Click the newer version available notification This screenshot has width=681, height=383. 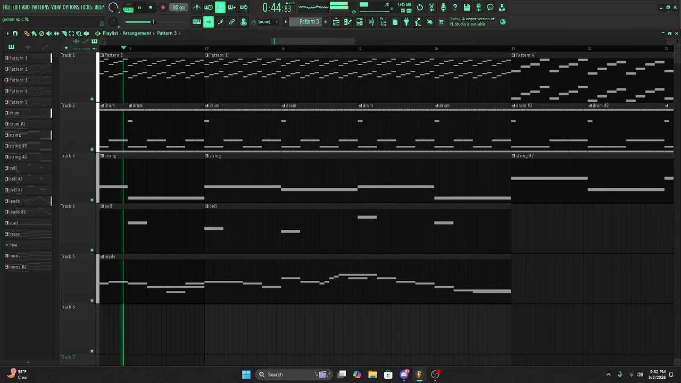tap(472, 22)
